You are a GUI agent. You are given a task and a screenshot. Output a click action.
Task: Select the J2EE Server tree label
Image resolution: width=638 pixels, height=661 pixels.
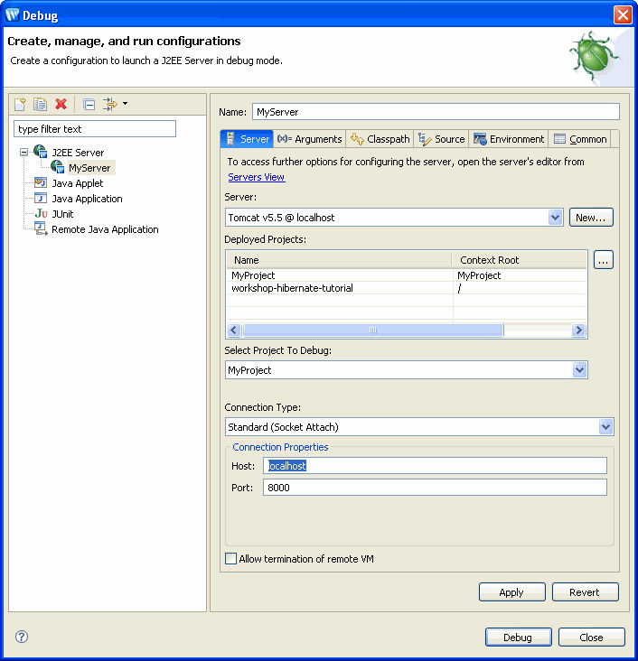[78, 153]
